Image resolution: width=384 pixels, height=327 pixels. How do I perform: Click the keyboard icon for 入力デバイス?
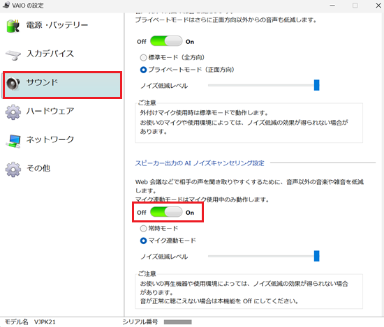[x=13, y=55]
